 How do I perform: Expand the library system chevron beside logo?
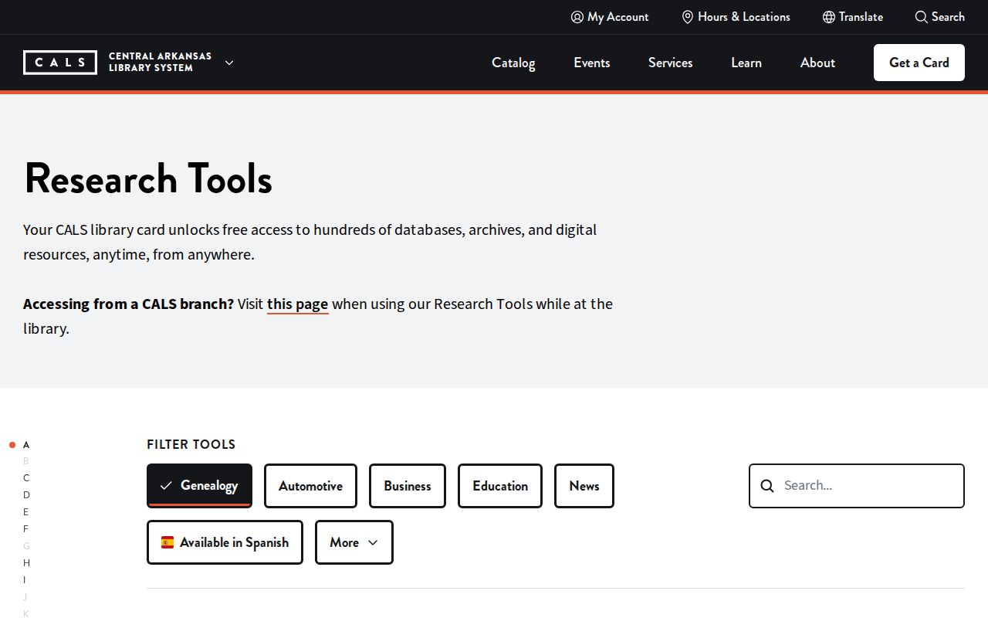coord(229,63)
